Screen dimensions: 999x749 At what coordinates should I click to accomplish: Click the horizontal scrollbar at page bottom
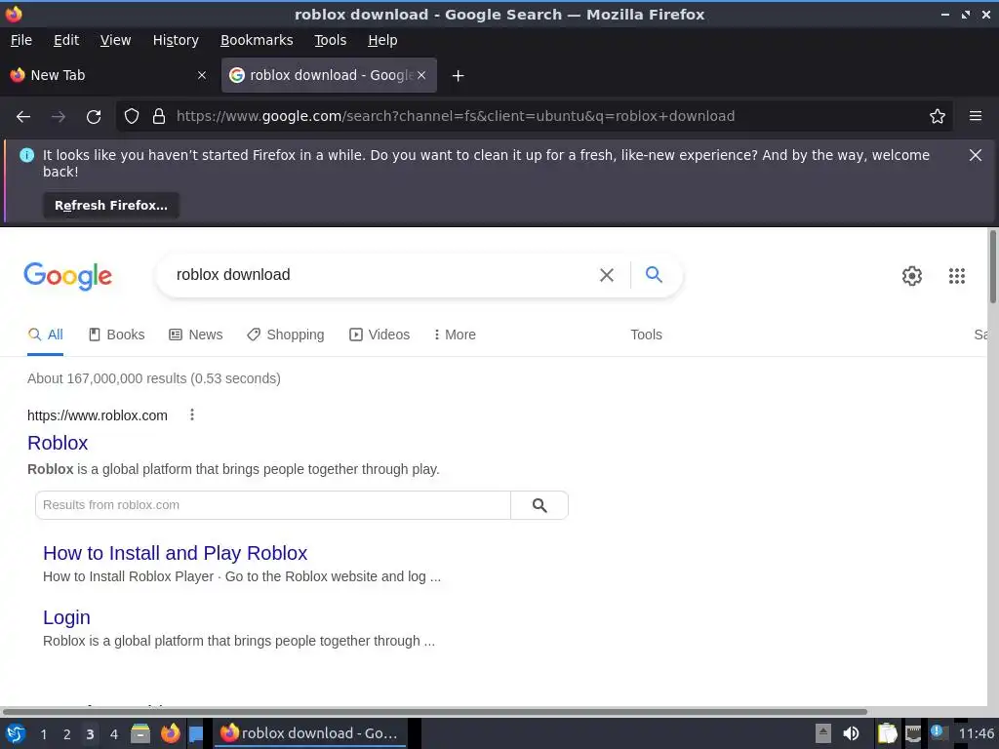point(435,711)
